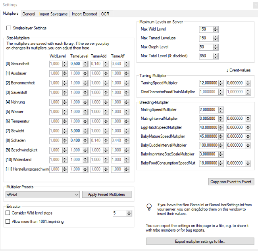
Task: Click the Benommenheit TameAdd stepper arrows
Action: 106,83
